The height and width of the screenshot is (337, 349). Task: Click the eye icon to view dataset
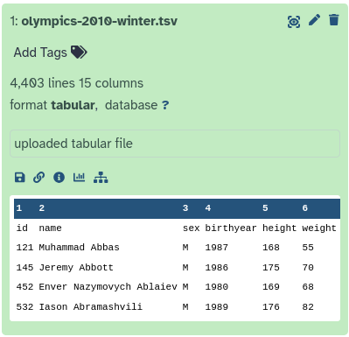coord(294,22)
